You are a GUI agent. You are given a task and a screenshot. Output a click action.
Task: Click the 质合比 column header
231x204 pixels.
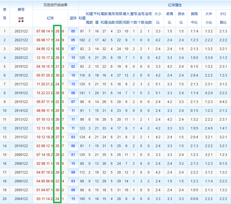181,18
